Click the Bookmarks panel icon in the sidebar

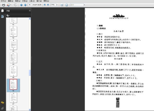(3, 16)
